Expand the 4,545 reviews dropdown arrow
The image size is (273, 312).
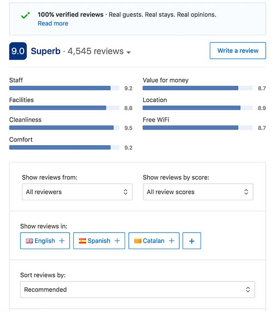pyautogui.click(x=129, y=52)
